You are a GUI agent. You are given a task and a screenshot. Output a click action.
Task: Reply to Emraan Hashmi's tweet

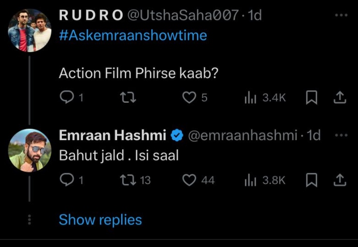67,179
